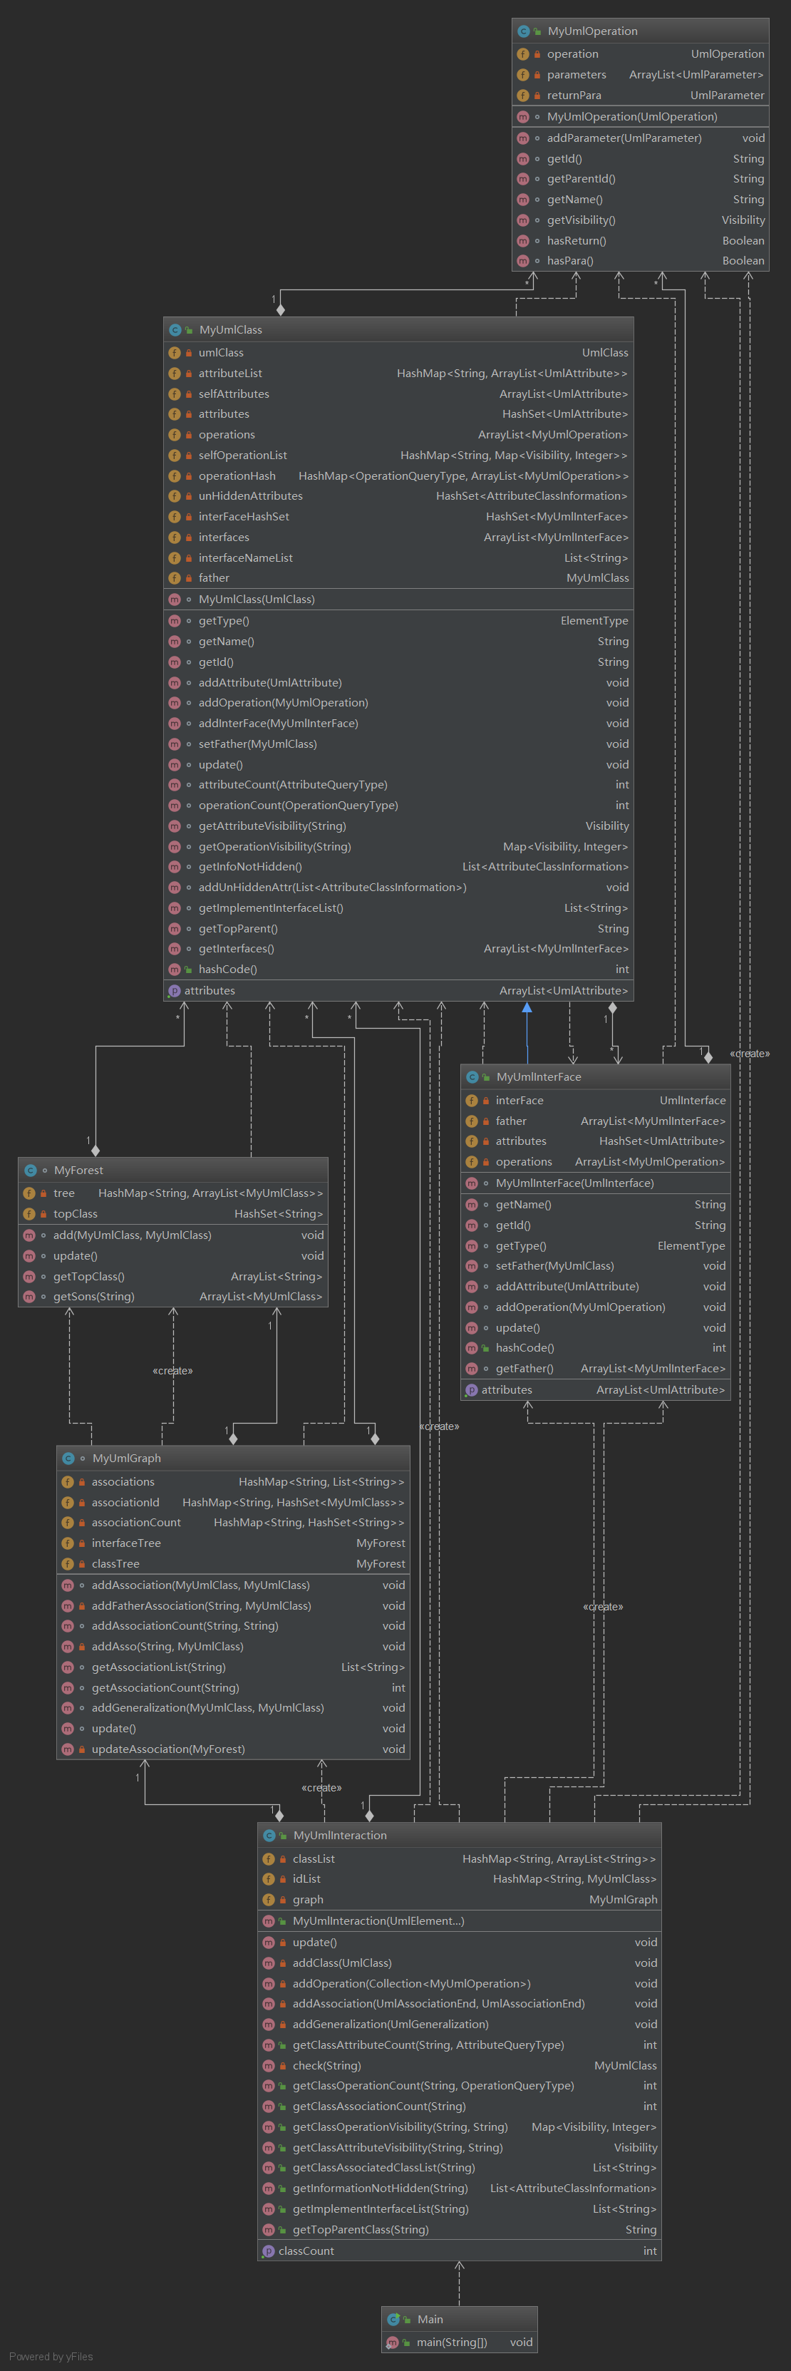Select the classTree field

233,1564
